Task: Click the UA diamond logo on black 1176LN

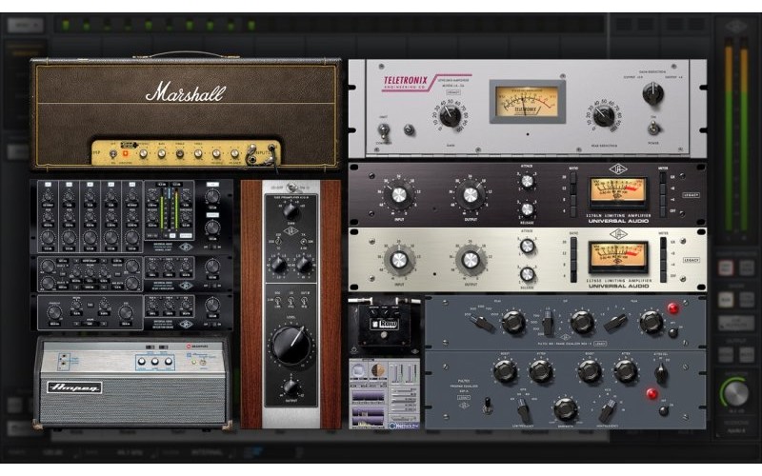Action: [617, 169]
